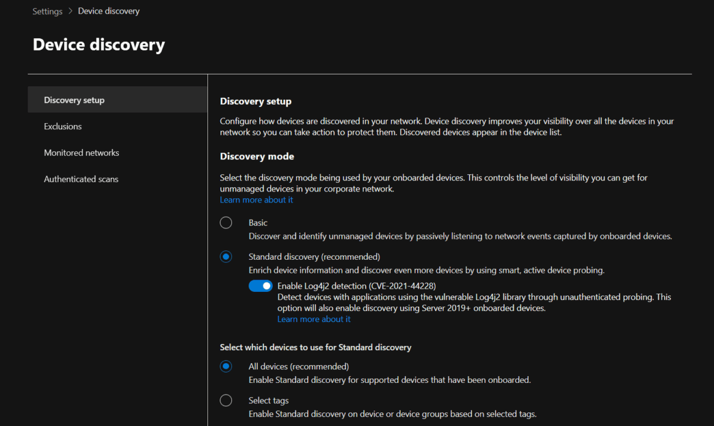Click the Device discovery breadcrumb
The height and width of the screenshot is (426, 714).
click(109, 11)
